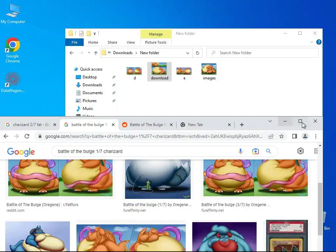The height and width of the screenshot is (252, 336).
Task: Bookmark this page with the star icon
Action: (x=282, y=136)
